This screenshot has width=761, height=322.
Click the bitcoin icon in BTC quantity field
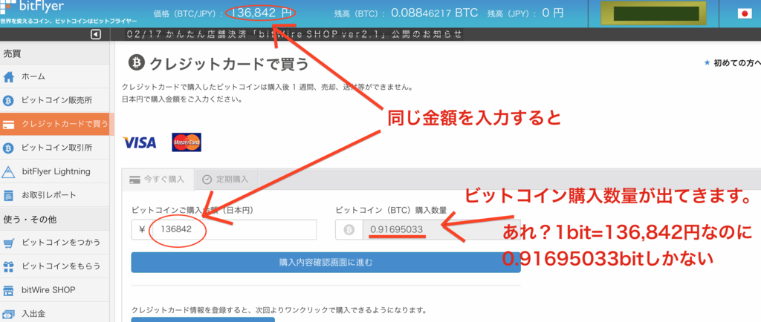(349, 229)
